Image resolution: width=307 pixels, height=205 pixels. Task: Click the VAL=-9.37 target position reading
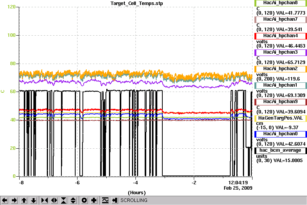pyautogui.click(x=287, y=128)
